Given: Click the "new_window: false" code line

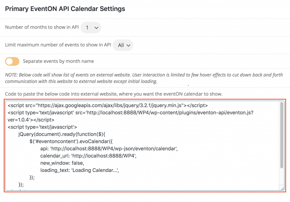Looking at the screenshot, I should (62, 163).
